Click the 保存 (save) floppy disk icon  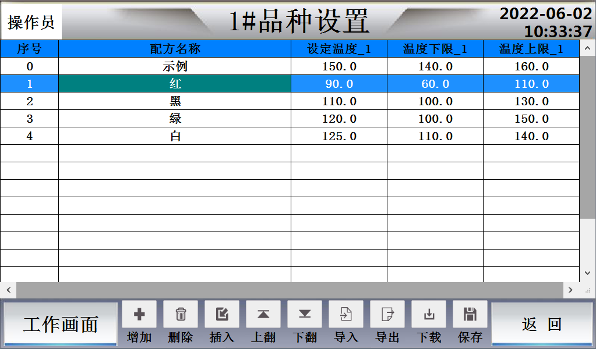pyautogui.click(x=470, y=315)
